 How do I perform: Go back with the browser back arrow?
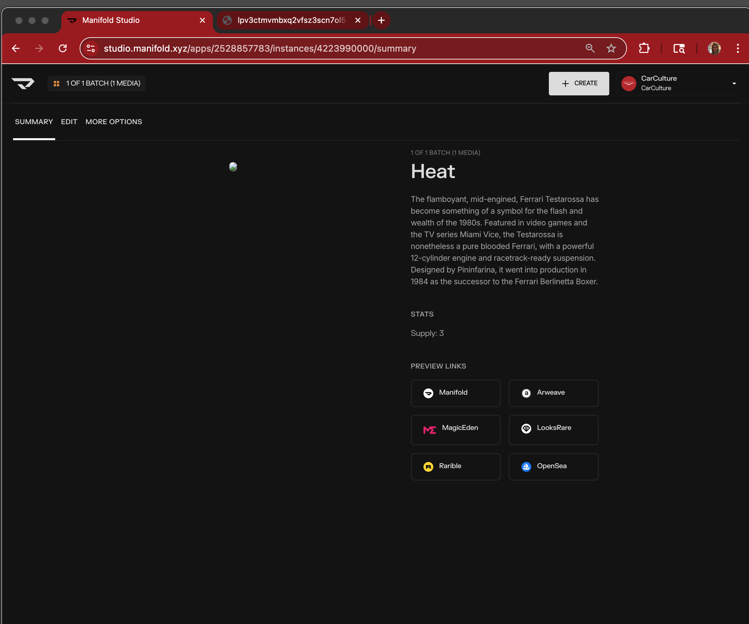point(16,48)
